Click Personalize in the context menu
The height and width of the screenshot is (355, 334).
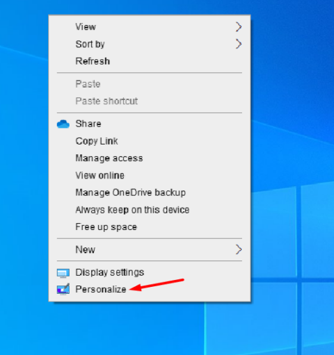[x=150, y=290]
